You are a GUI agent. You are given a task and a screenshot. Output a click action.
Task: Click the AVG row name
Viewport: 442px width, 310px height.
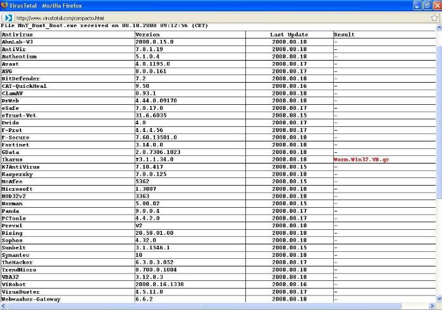coord(7,71)
